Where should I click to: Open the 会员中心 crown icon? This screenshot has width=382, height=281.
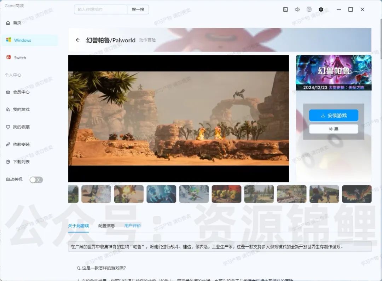pos(8,92)
